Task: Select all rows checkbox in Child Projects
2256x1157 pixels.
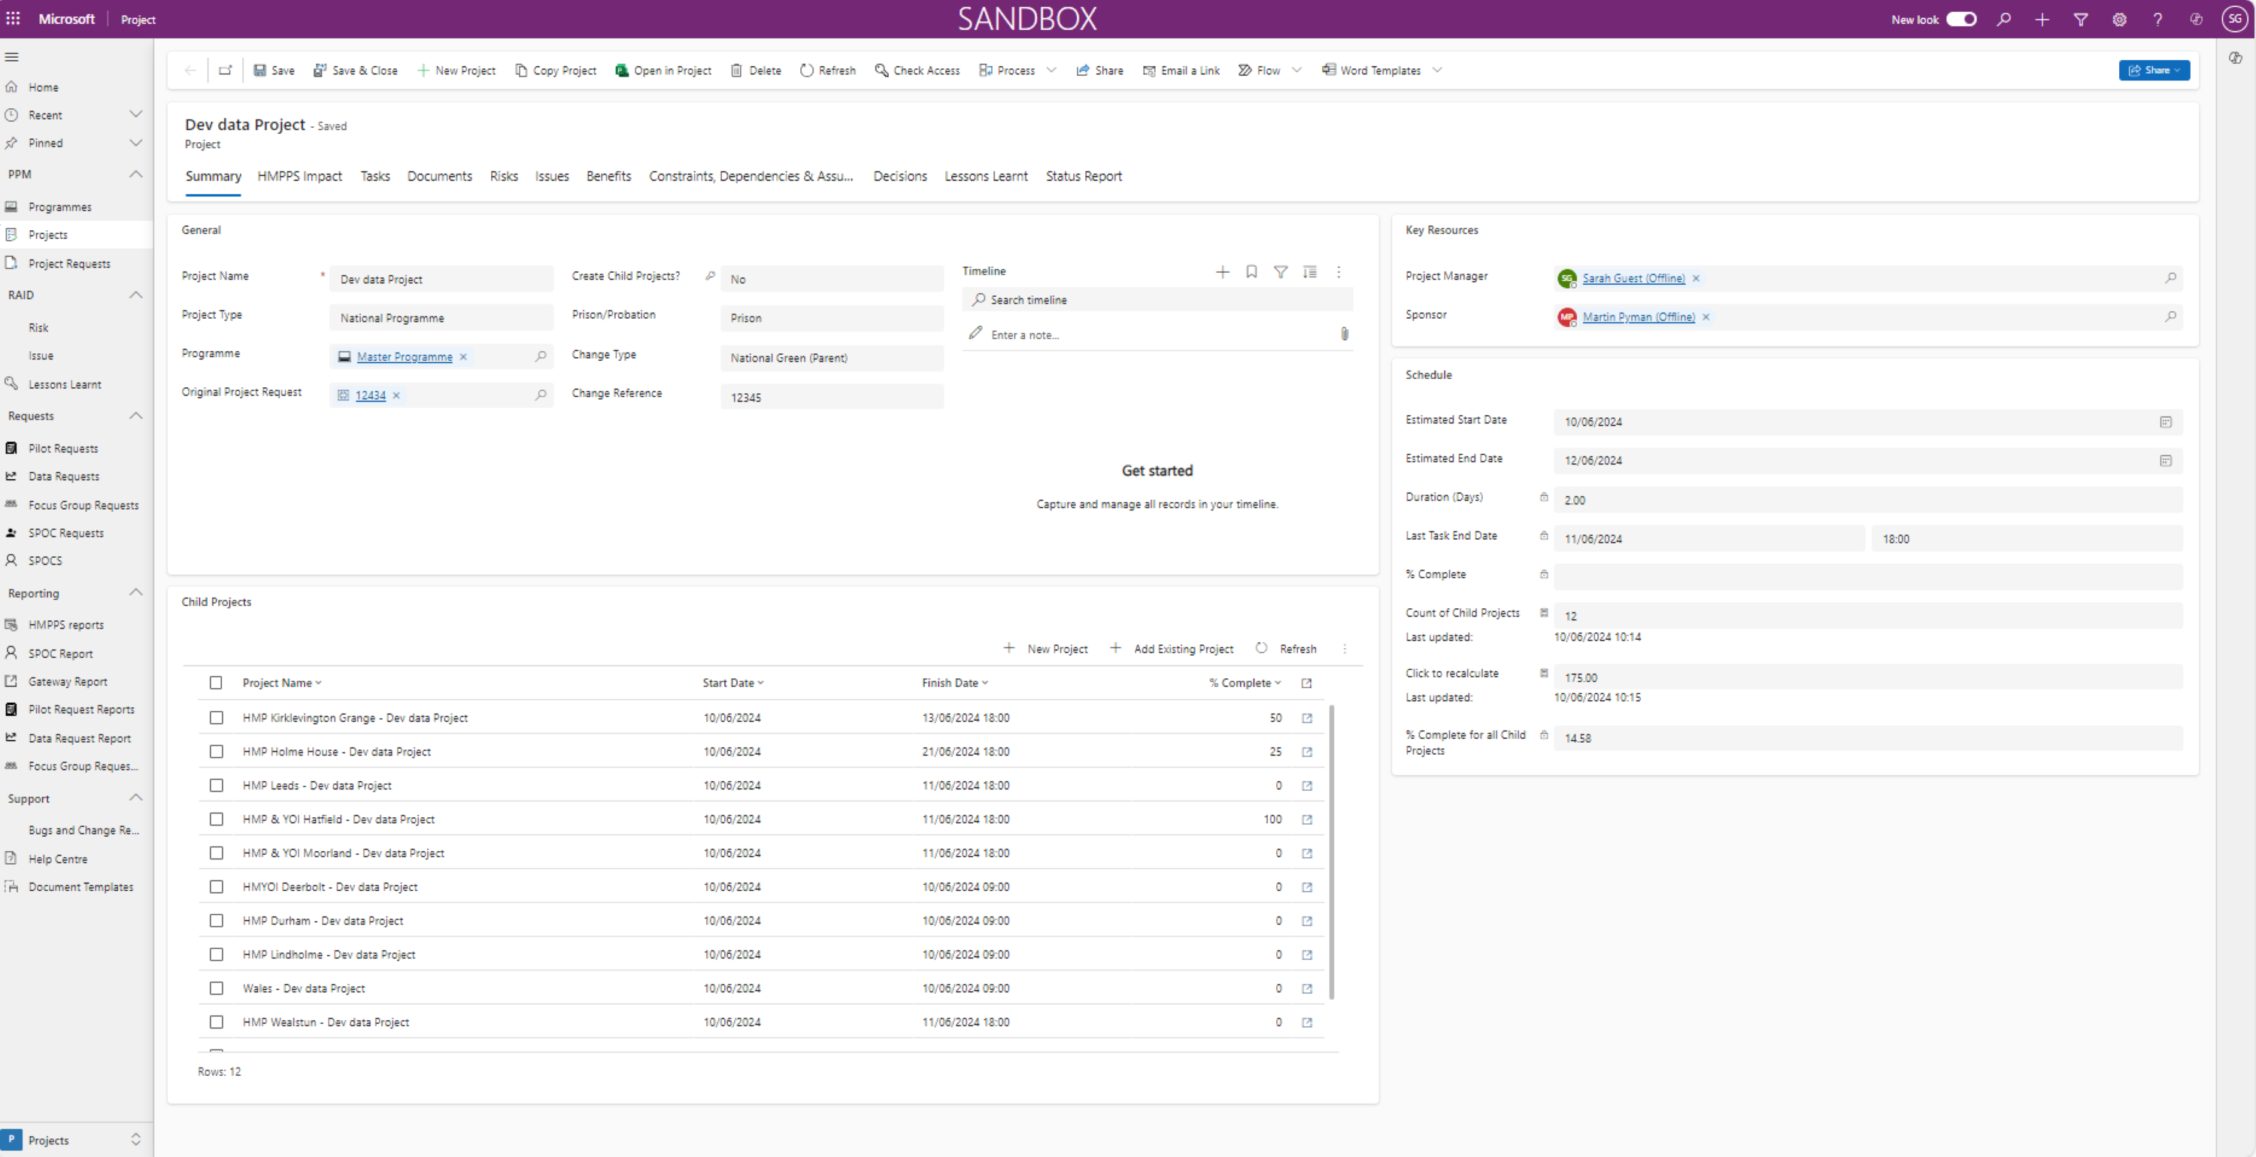Action: 215,683
